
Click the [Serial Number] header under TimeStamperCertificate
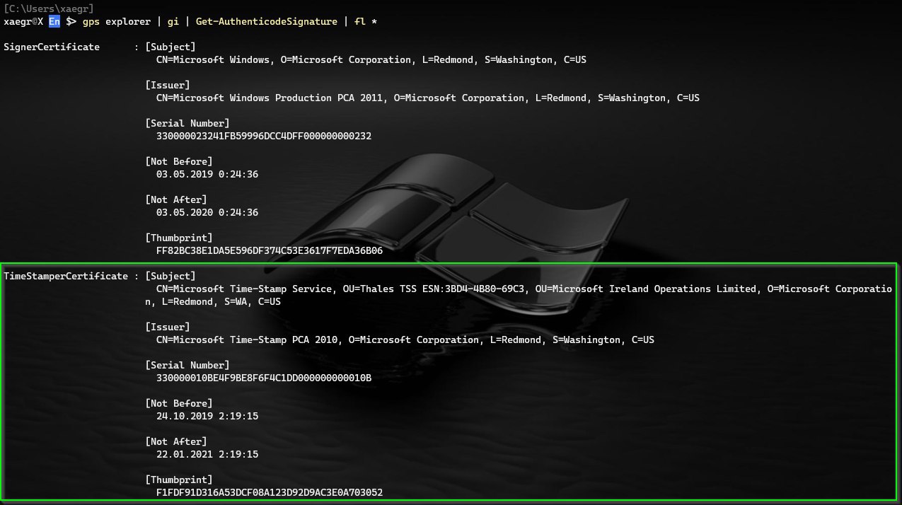pyautogui.click(x=187, y=365)
